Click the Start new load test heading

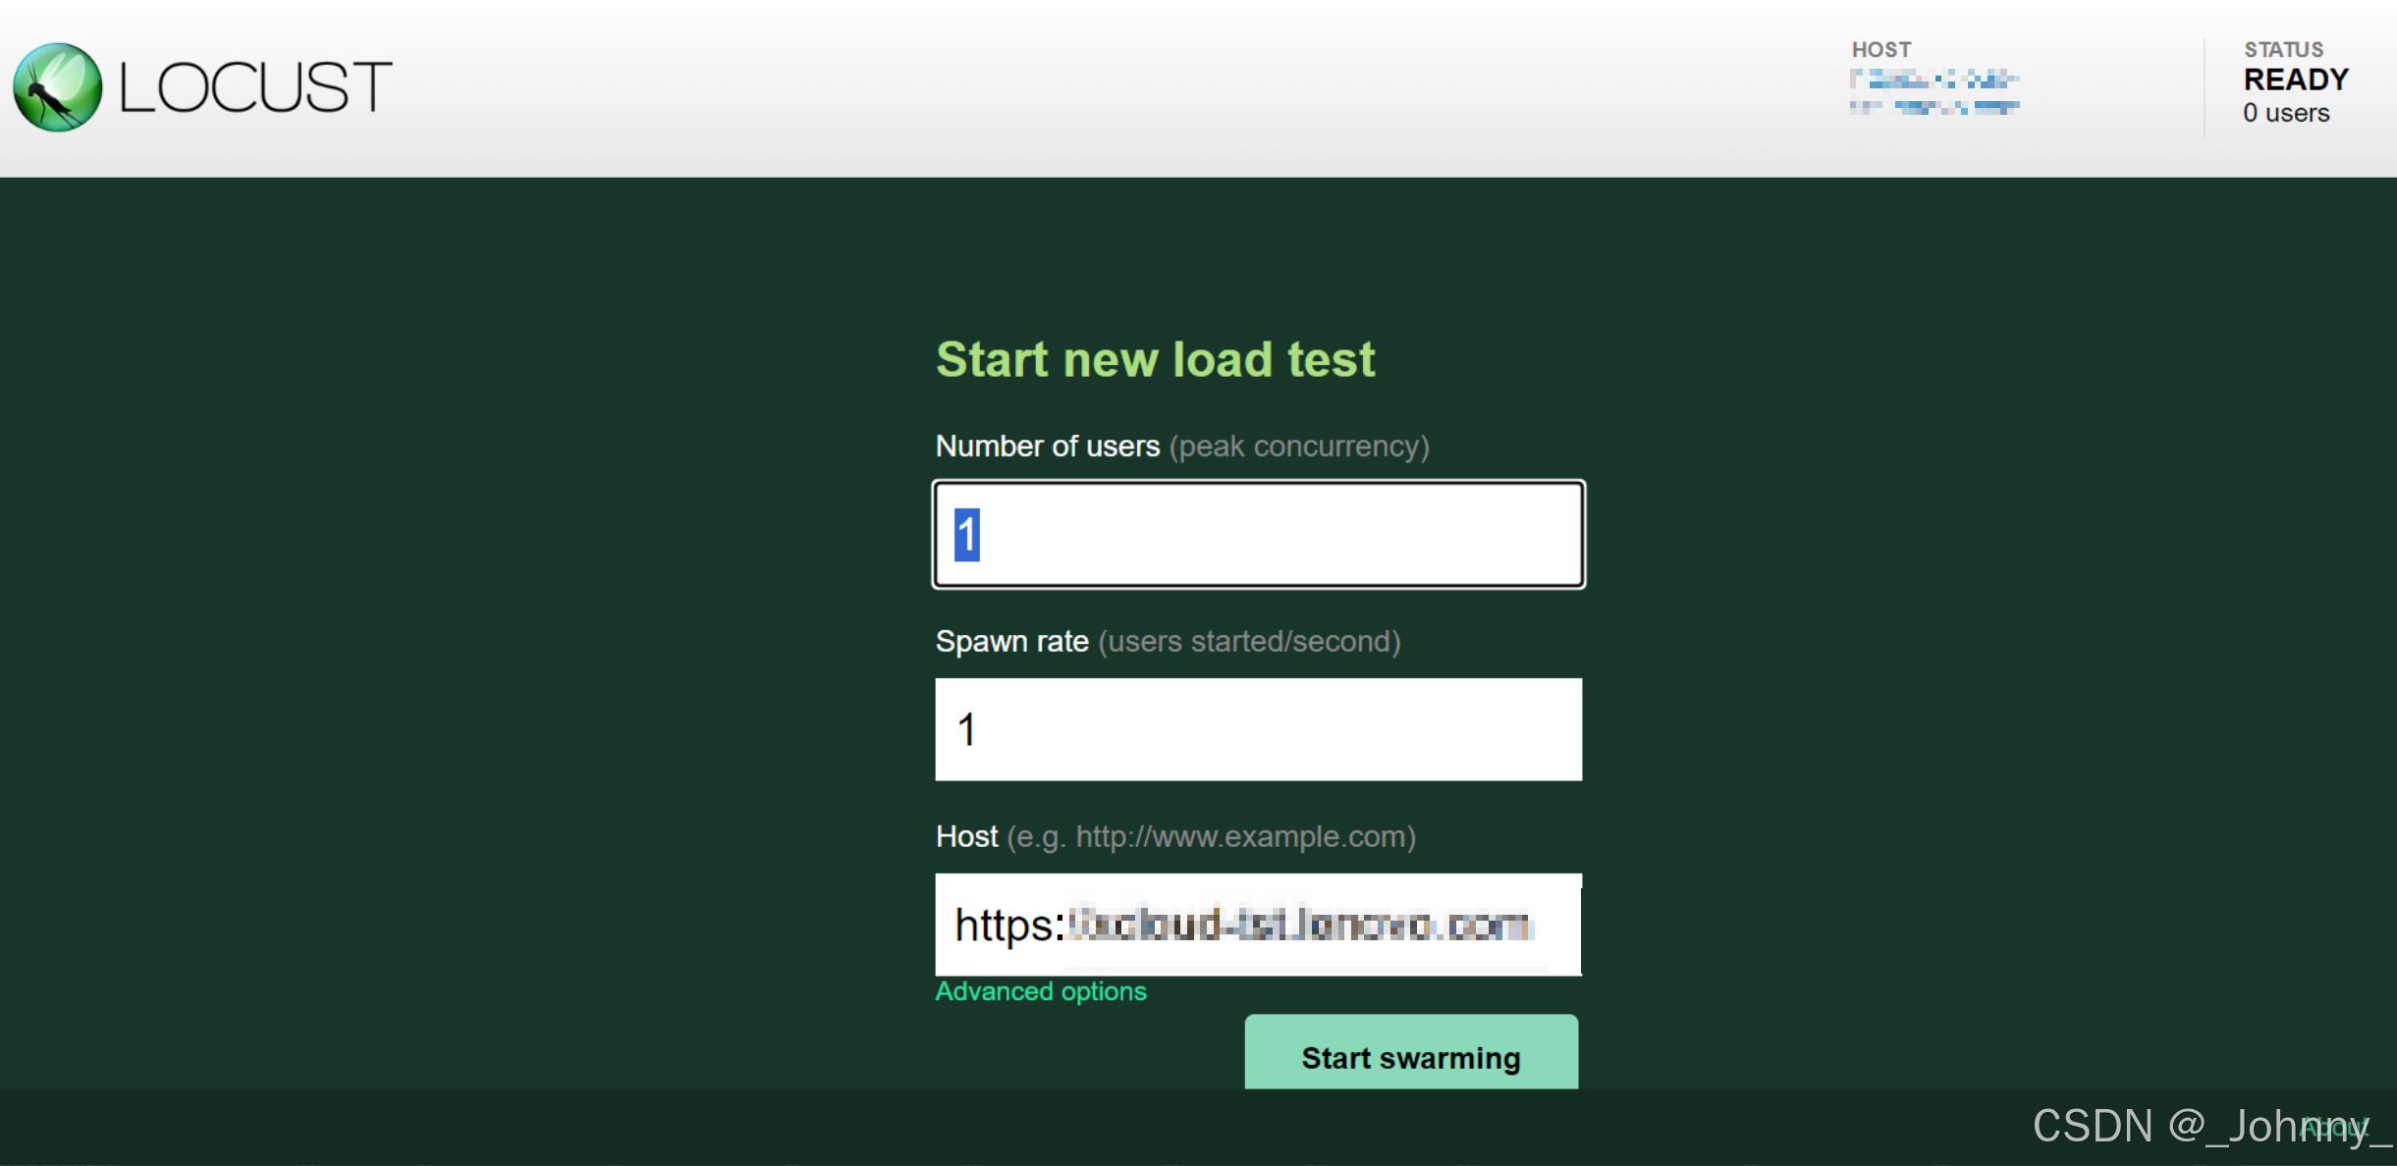[x=1155, y=359]
